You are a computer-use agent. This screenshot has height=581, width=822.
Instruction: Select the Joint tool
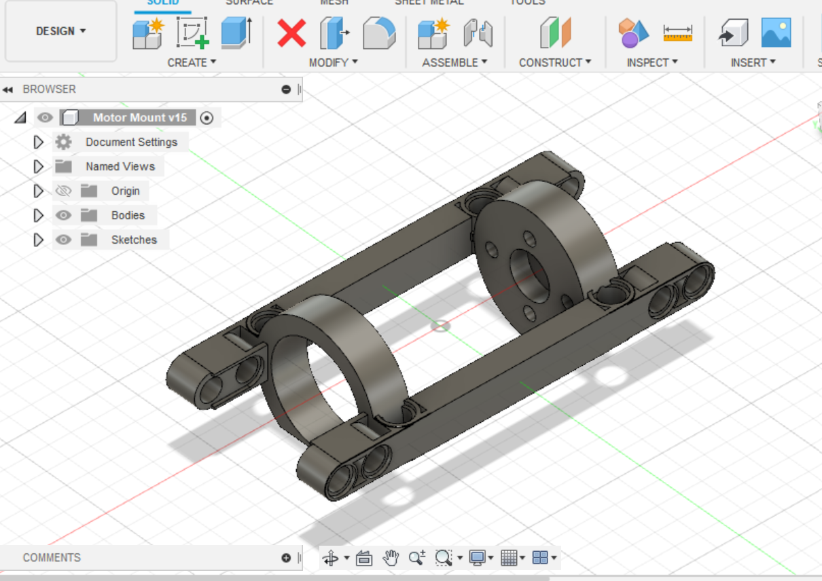(478, 33)
